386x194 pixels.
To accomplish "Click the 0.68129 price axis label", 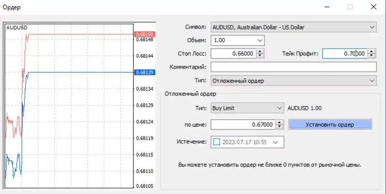I will click(145, 105).
